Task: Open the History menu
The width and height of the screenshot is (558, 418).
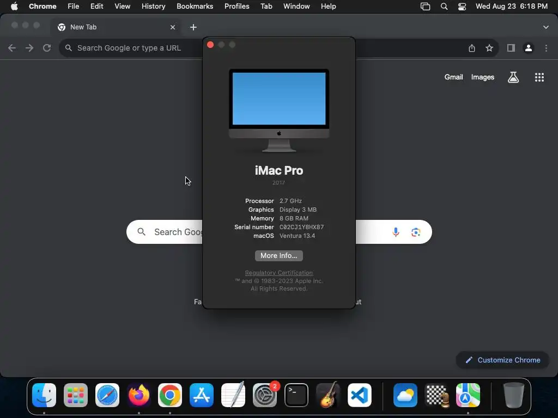Action: (153, 7)
